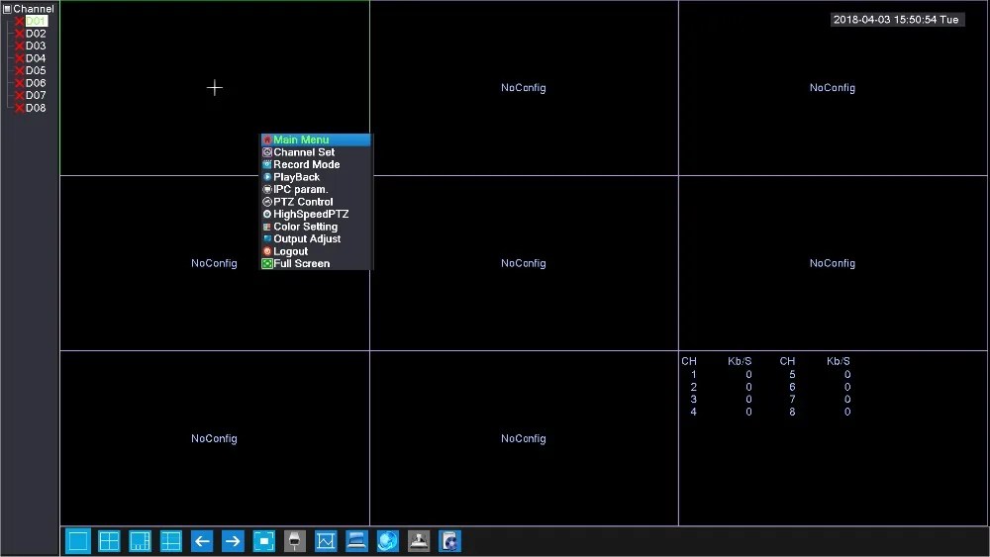
Task: Open the PTZ camera toolbar icon
Action: [x=295, y=541]
